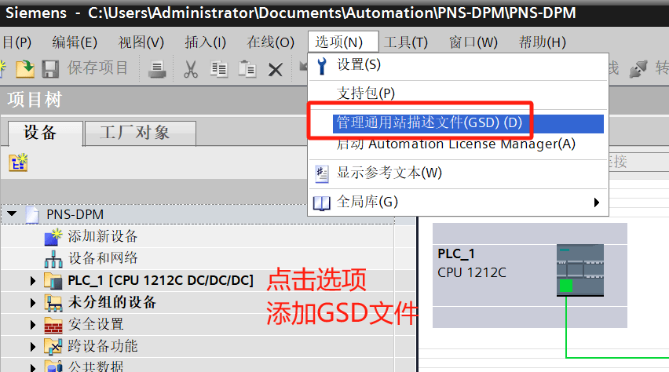
Task: Expand the PLC_1 [CPU 1212C DC/DC/DC] node
Action: pyautogui.click(x=33, y=281)
